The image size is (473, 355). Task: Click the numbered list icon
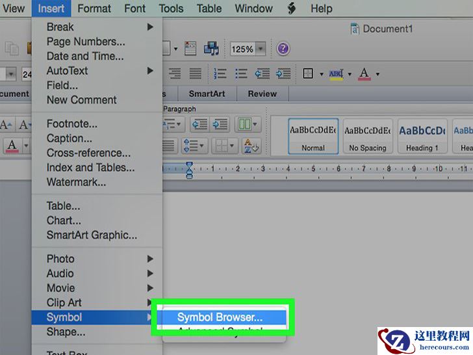coord(220,74)
